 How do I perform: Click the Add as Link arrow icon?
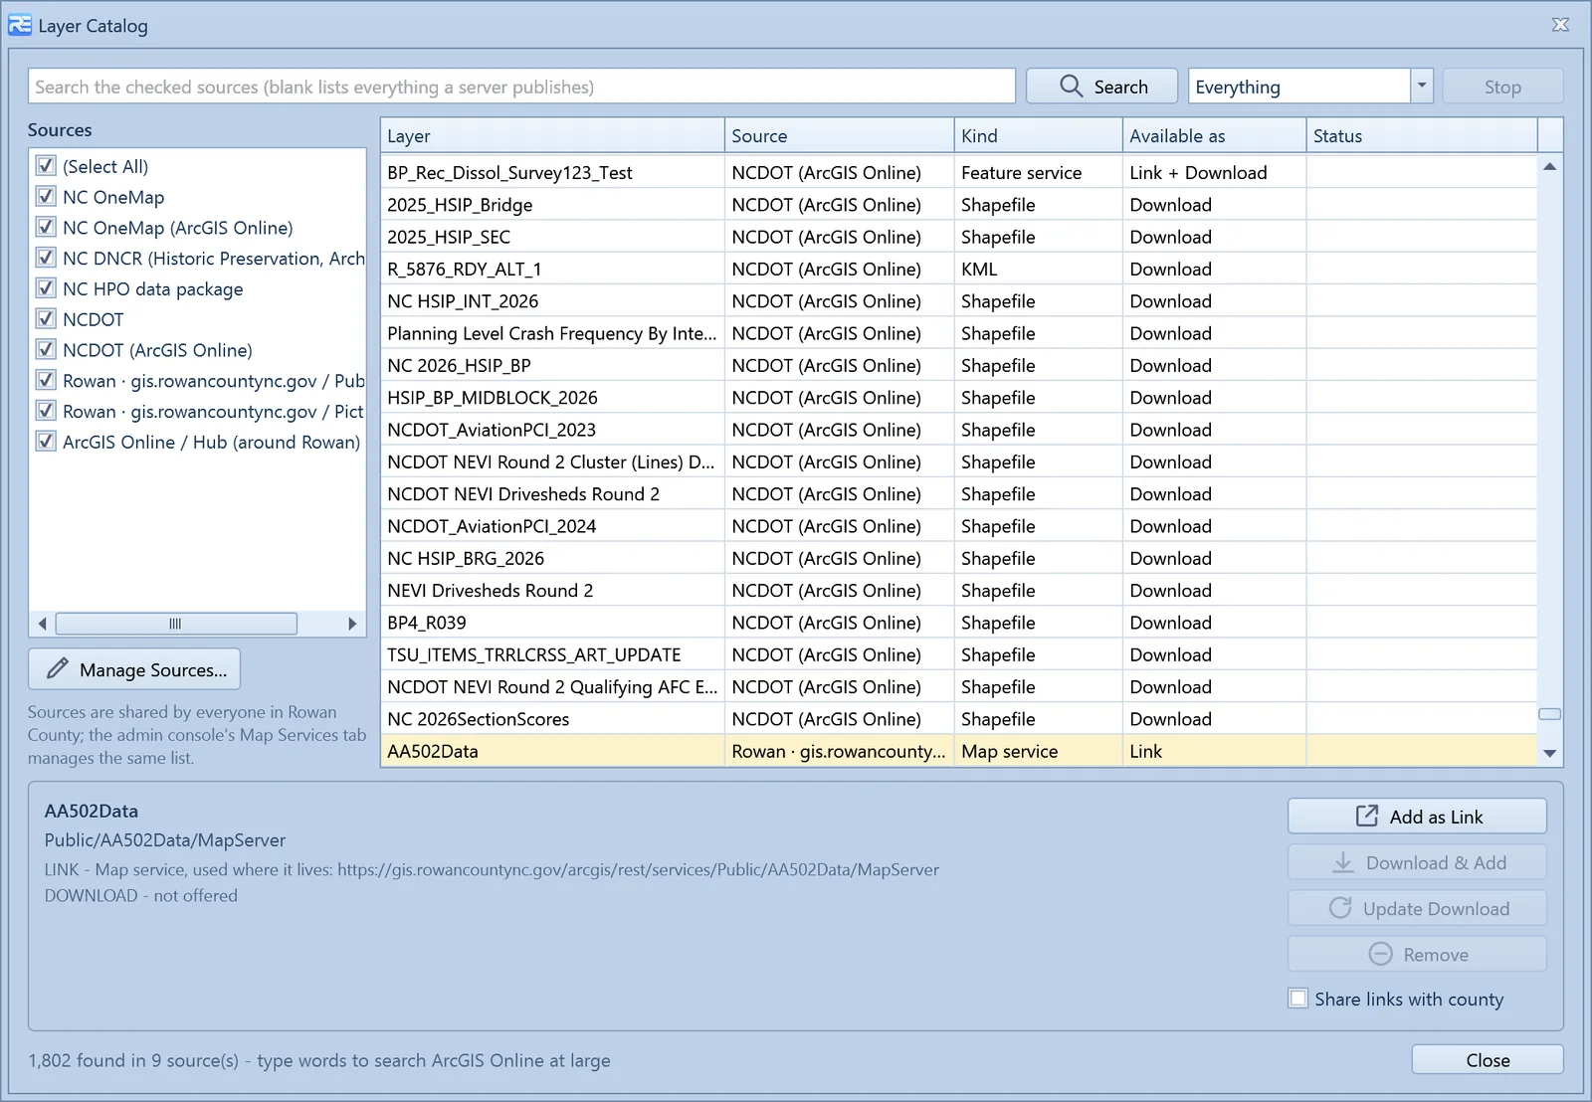click(1367, 817)
